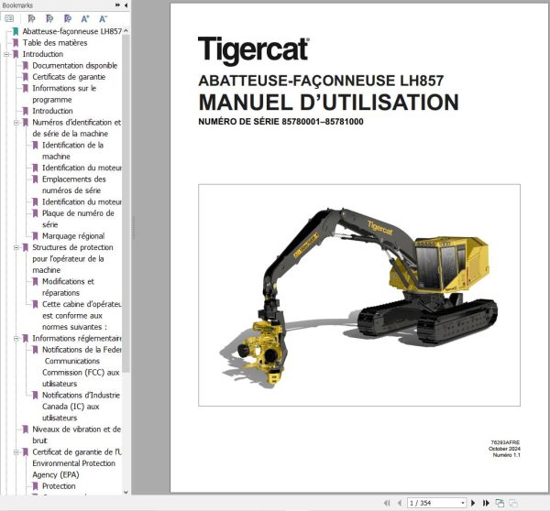Click the expand/collapse all bookmarks icon
Image resolution: width=550 pixels, height=511 pixels.
(x=9, y=18)
